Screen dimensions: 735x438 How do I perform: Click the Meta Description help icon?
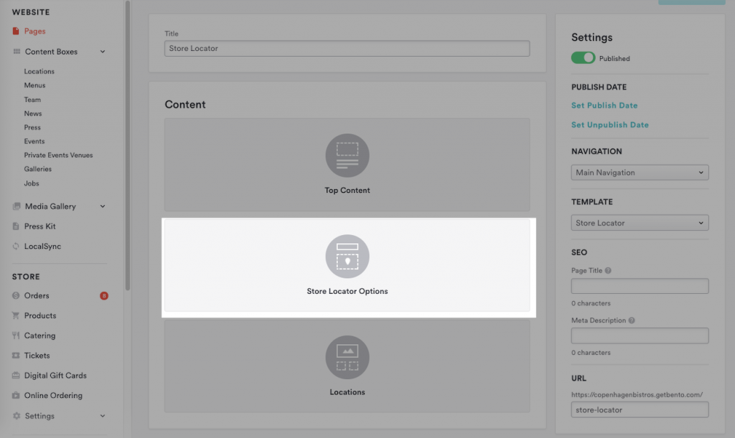click(632, 320)
